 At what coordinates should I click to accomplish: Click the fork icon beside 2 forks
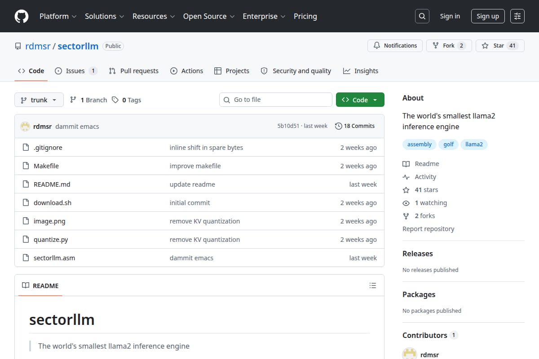tap(406, 216)
